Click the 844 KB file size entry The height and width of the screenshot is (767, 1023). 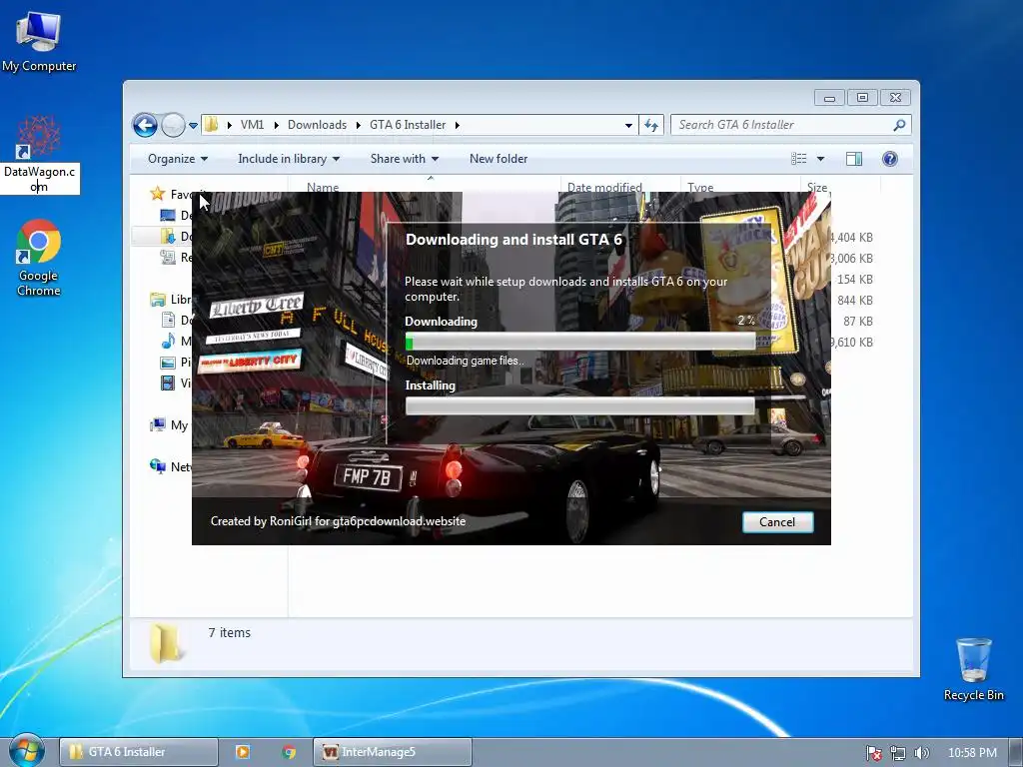click(855, 300)
